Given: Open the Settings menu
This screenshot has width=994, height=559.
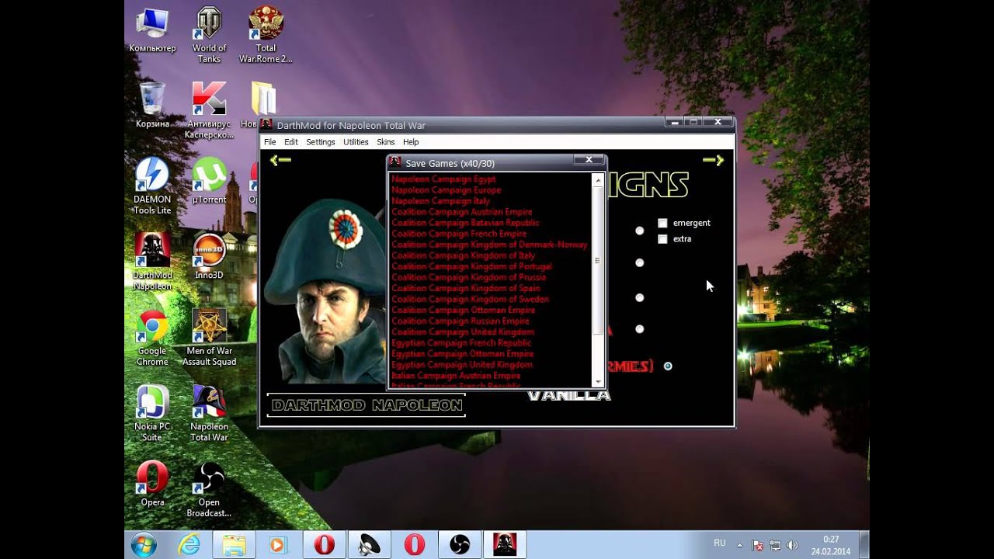Looking at the screenshot, I should click(321, 142).
